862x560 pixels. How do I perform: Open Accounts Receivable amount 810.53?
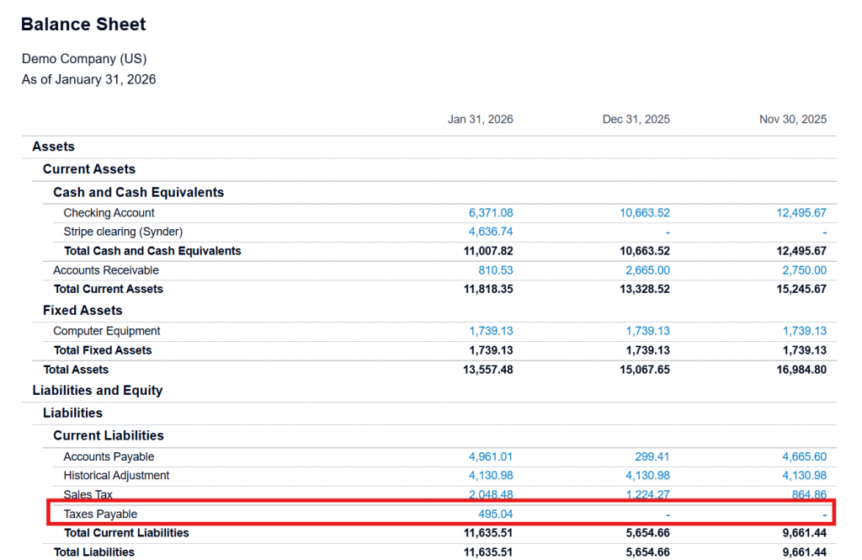pyautogui.click(x=495, y=270)
